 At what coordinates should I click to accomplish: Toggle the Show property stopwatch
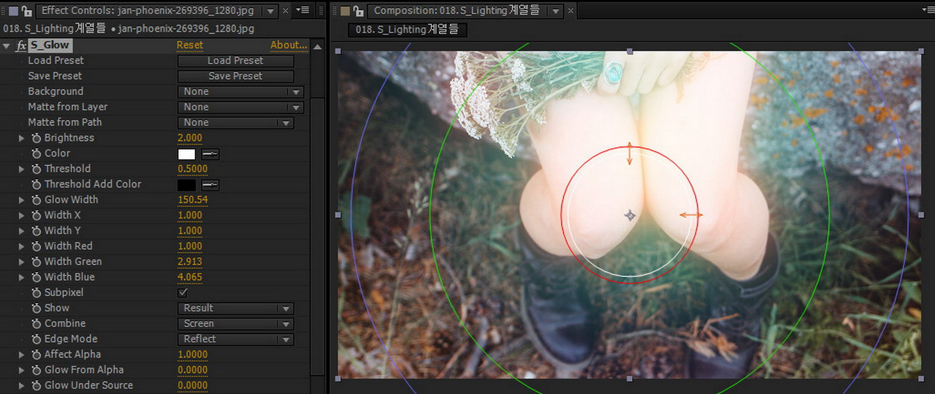tap(36, 308)
